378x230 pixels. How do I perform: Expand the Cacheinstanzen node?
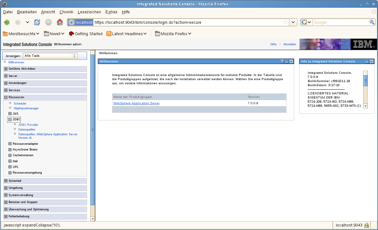pos(10,156)
